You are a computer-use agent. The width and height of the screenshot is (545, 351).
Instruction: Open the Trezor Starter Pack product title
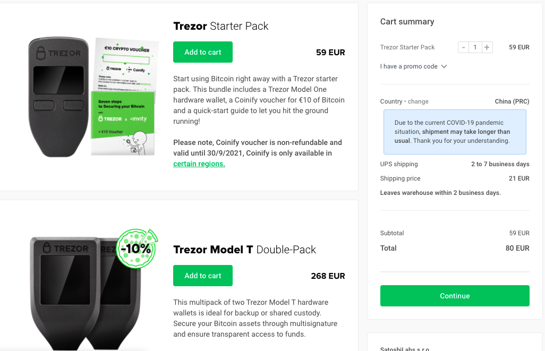(220, 25)
